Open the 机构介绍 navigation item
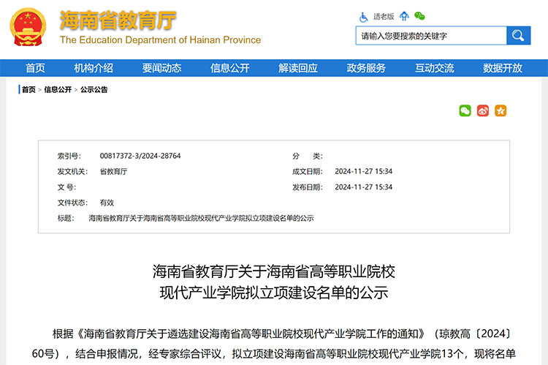 pyautogui.click(x=94, y=68)
